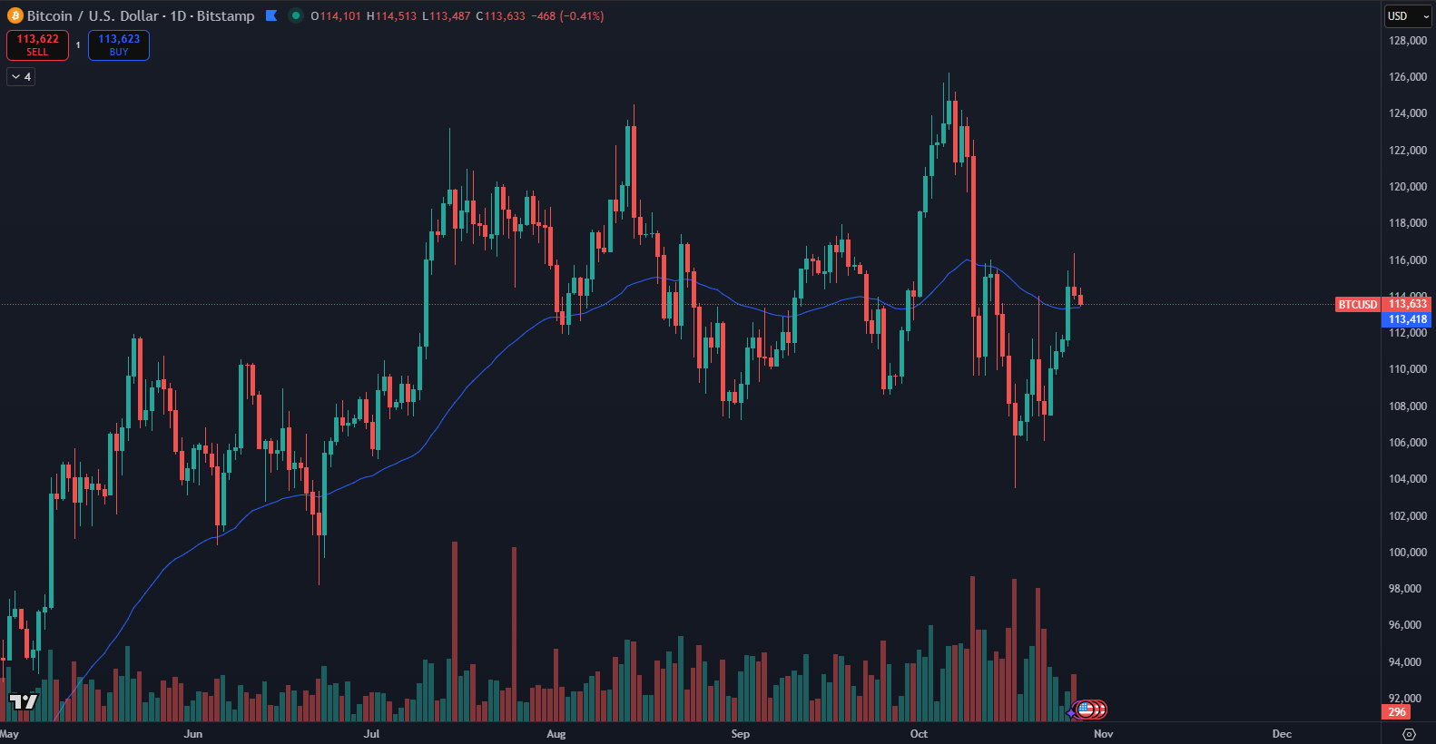Click the Oct label on the time axis
The width and height of the screenshot is (1436, 744).
point(920,734)
